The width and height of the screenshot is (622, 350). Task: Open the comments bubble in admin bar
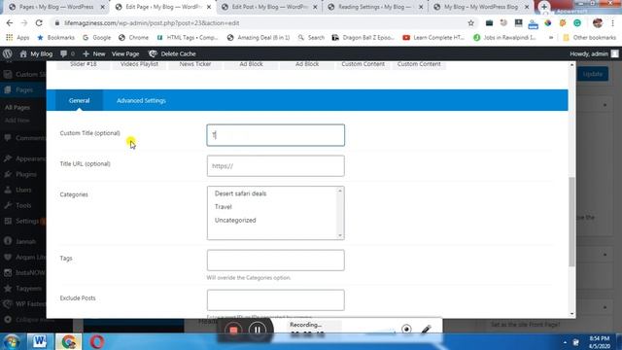point(67,53)
